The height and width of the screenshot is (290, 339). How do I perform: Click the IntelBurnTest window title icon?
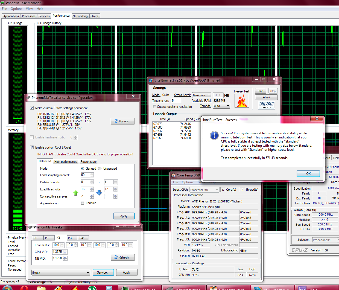[151, 80]
